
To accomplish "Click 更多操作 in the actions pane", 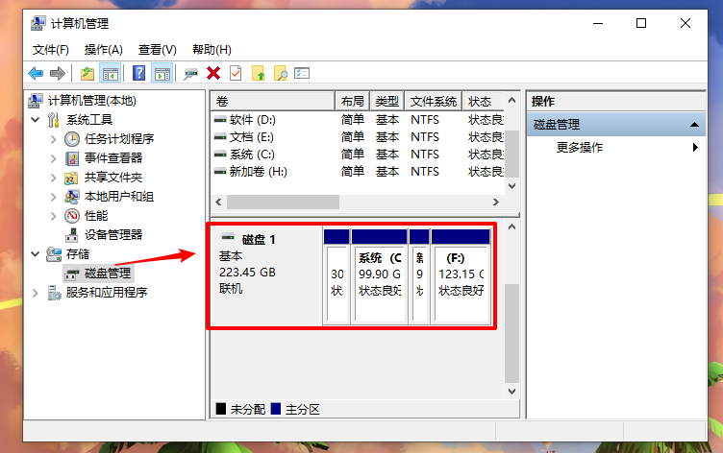I will (580, 148).
